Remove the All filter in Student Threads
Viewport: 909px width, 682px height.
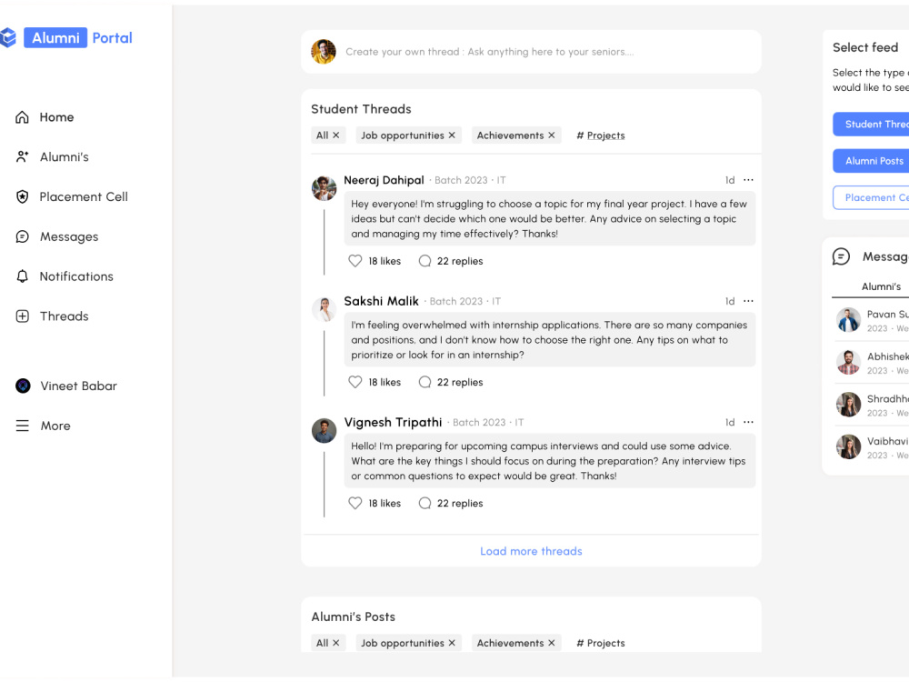click(336, 135)
